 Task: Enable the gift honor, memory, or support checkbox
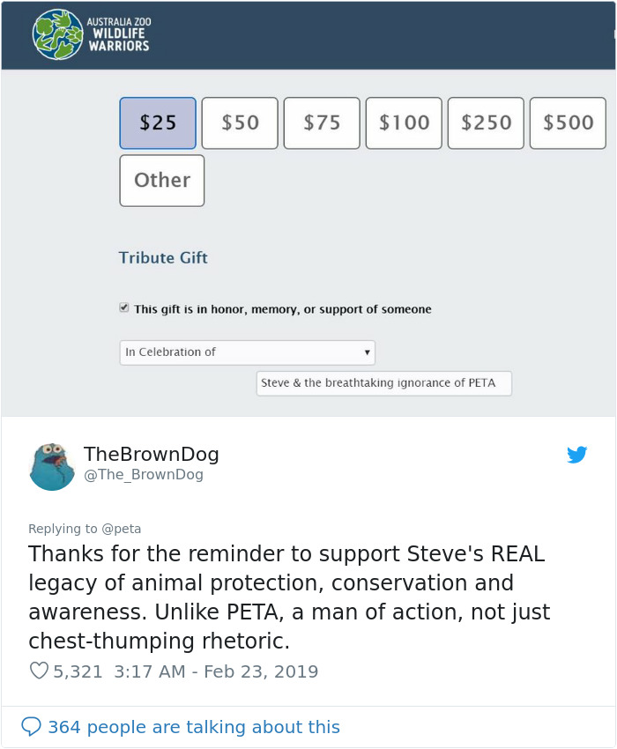click(x=126, y=308)
